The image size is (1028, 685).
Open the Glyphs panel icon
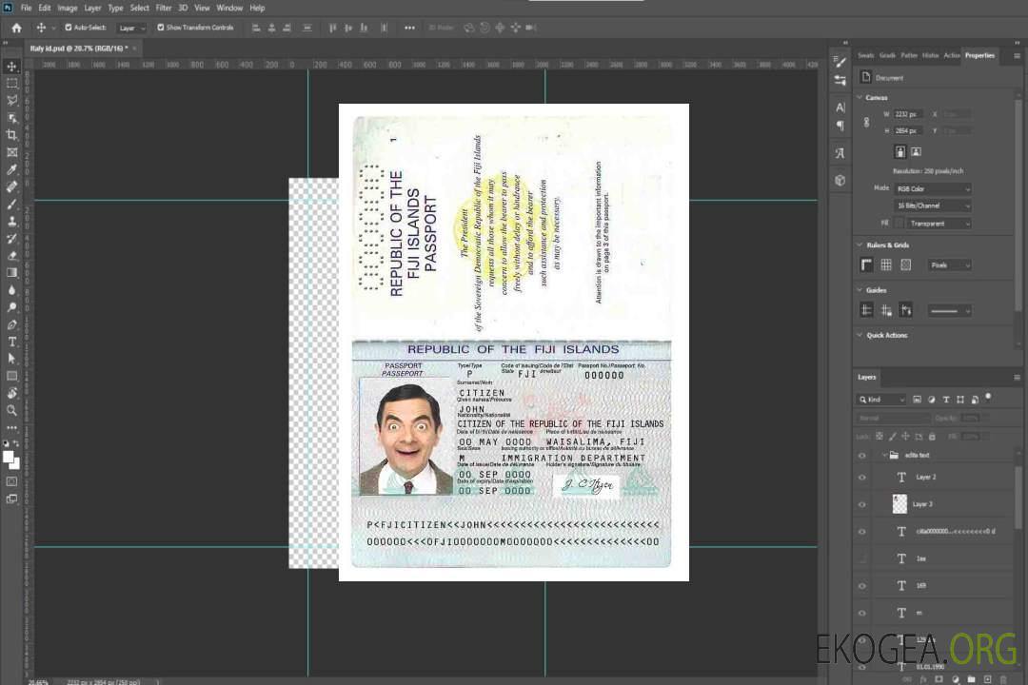point(840,153)
